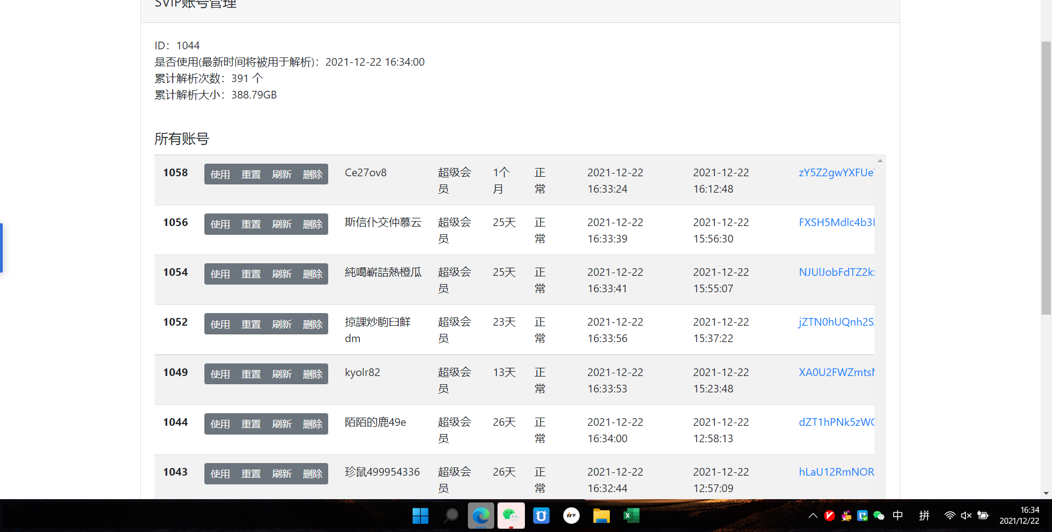The image size is (1052, 532).
Task: Click the WeChat tray icon
Action: pyautogui.click(x=879, y=516)
